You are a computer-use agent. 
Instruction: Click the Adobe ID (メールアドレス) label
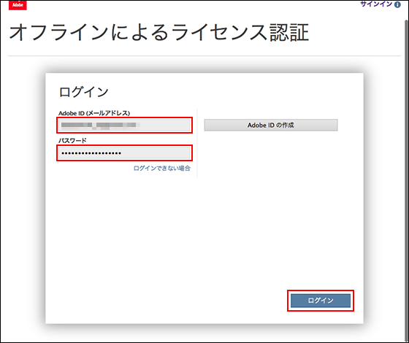(94, 113)
